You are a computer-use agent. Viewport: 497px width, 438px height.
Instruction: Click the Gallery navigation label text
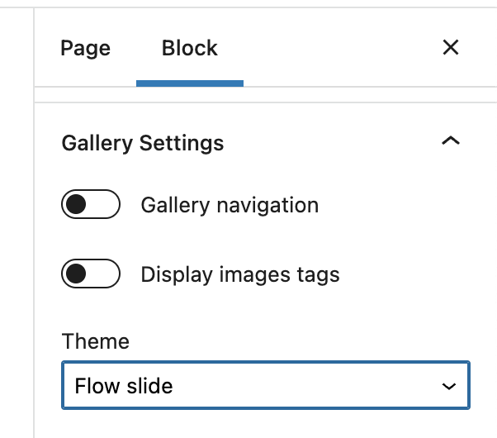[230, 205]
